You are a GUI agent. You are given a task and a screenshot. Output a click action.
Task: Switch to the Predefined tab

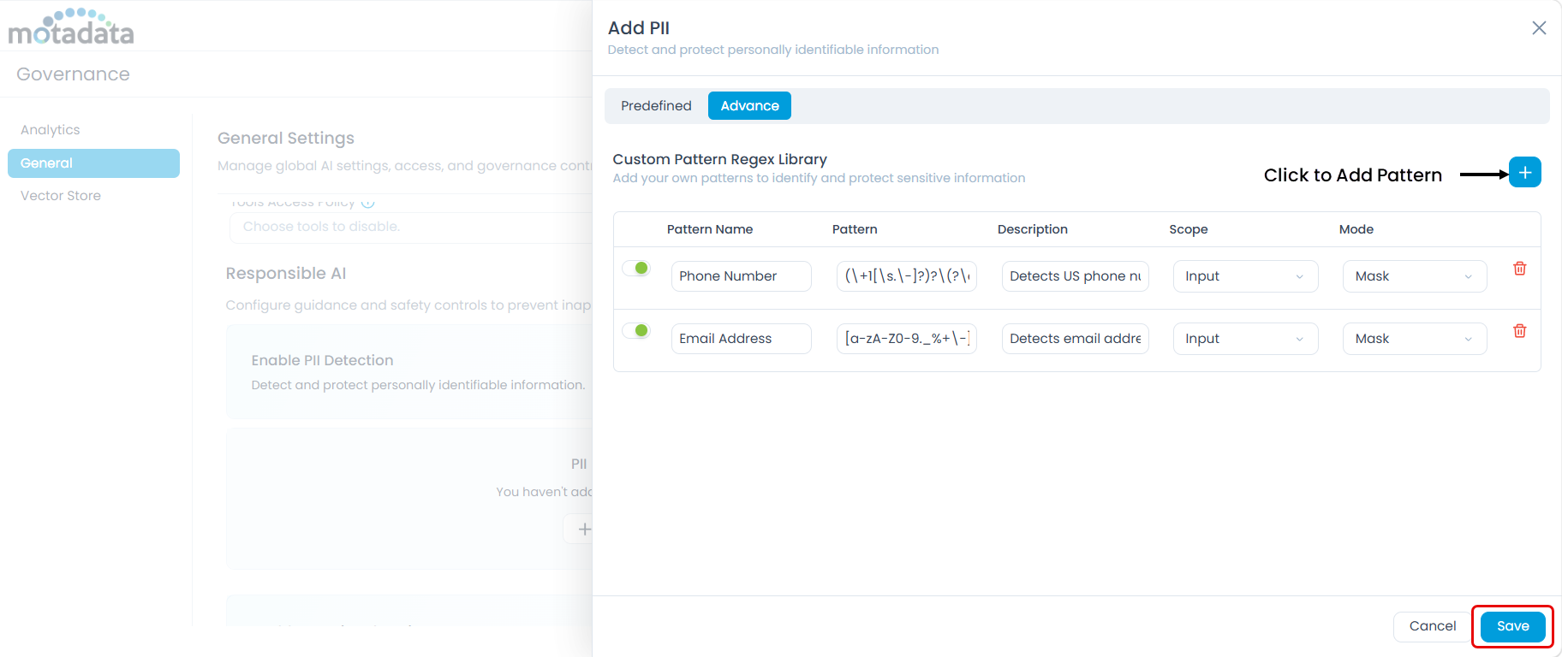pos(656,106)
